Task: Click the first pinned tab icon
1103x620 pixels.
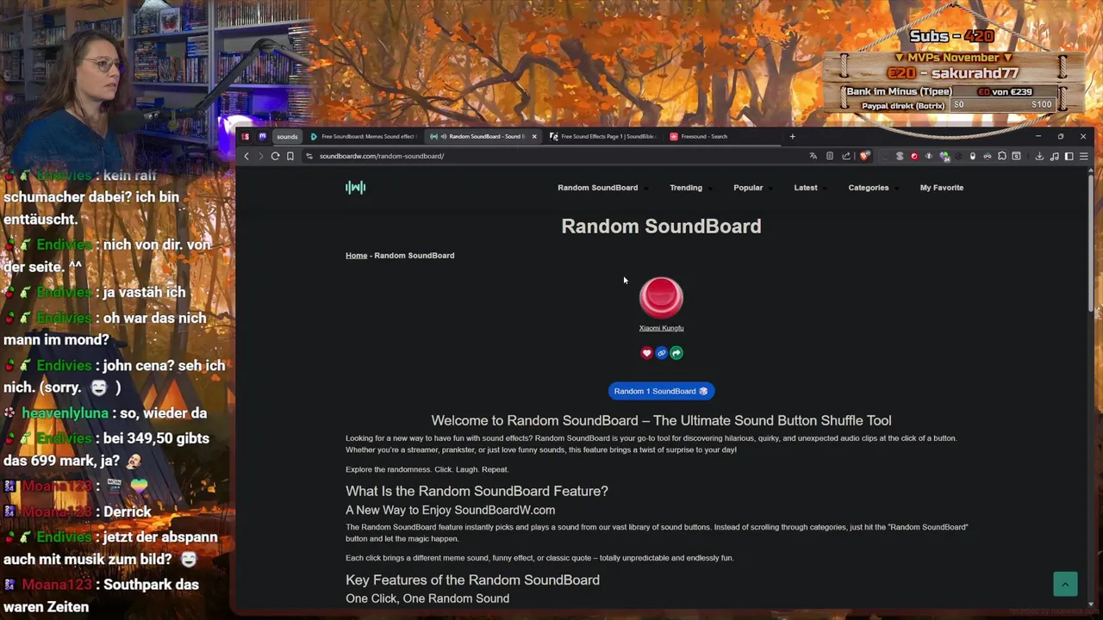Action: click(246, 136)
